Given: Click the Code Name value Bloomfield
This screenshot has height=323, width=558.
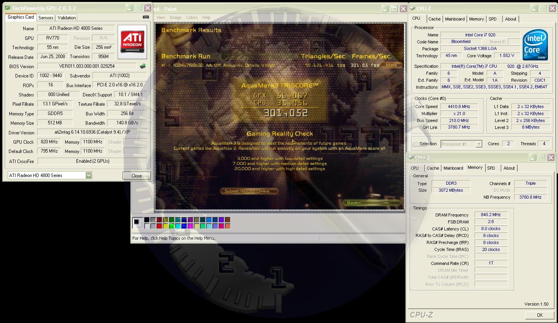Looking at the screenshot, I should tap(461, 41).
